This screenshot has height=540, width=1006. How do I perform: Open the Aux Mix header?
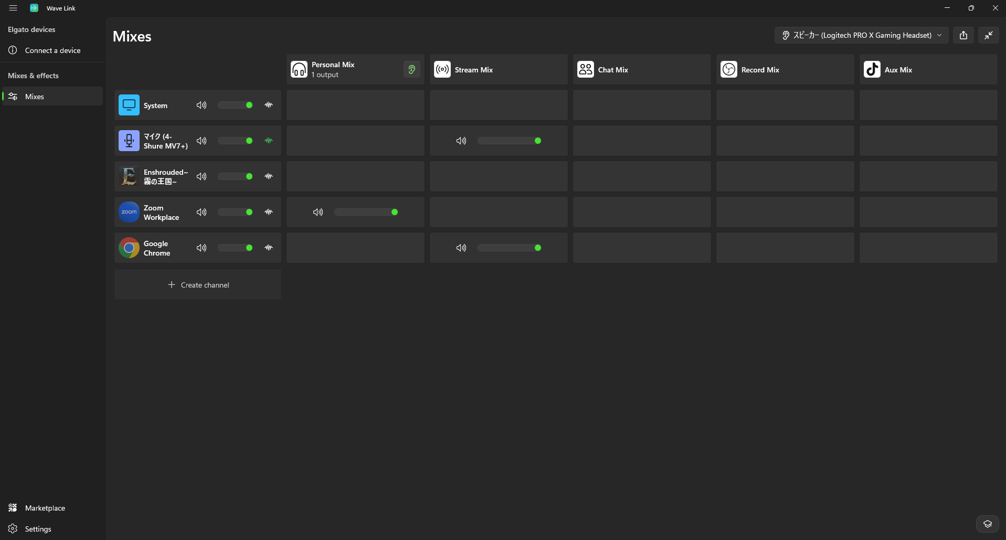pos(928,69)
